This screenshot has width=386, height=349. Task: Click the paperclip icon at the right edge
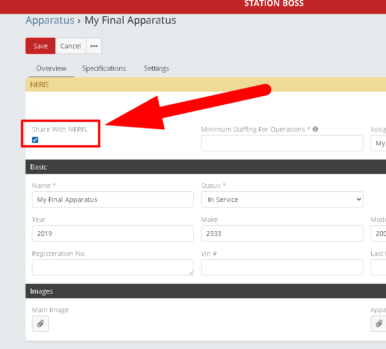[379, 323]
